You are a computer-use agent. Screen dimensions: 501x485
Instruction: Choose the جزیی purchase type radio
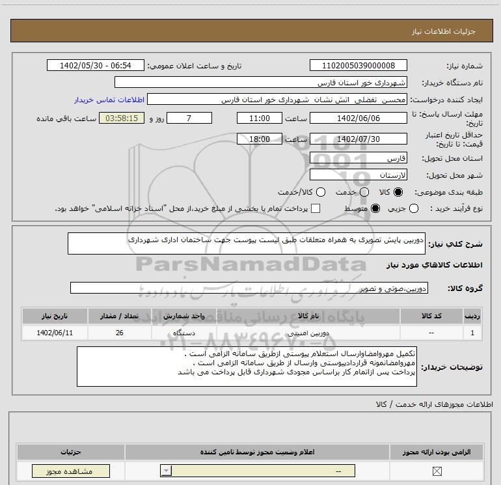click(414, 208)
